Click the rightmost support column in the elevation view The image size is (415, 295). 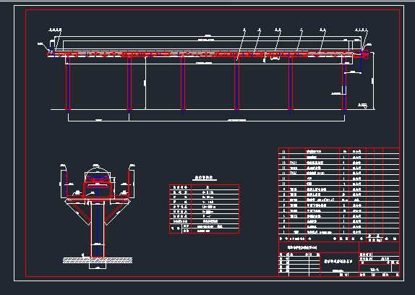[344, 83]
